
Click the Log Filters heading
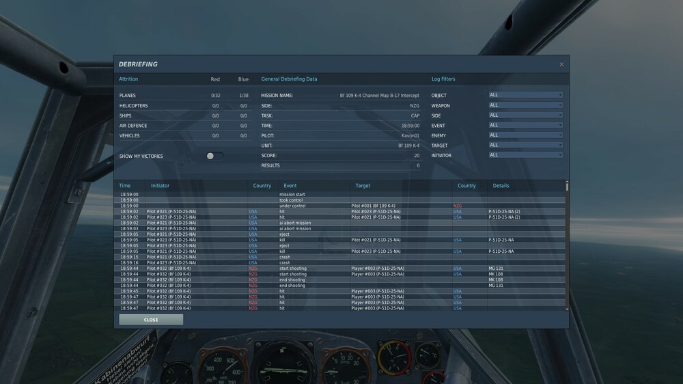point(443,79)
